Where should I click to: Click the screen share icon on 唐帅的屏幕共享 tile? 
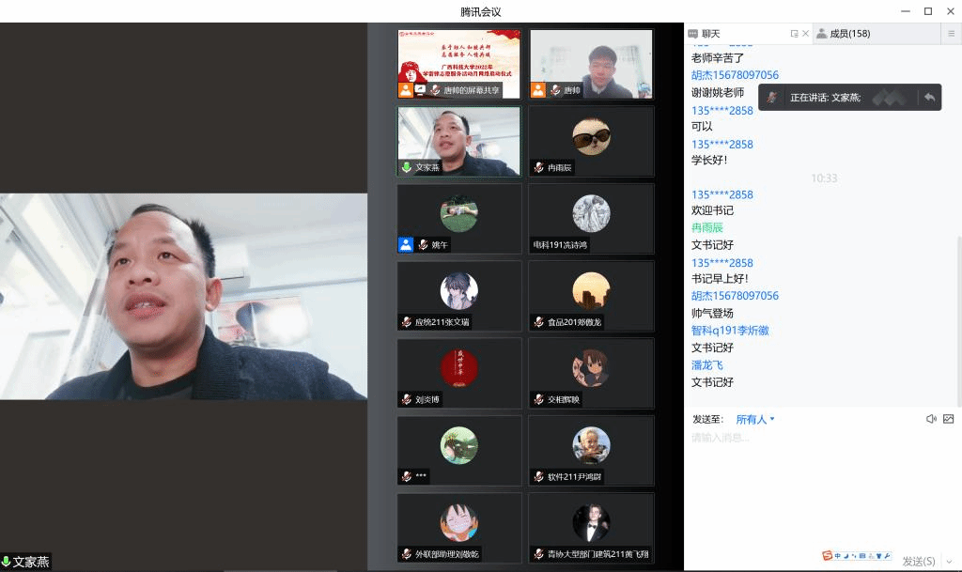coord(420,90)
